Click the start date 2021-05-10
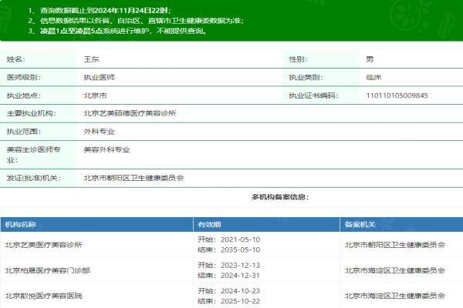 (239, 239)
